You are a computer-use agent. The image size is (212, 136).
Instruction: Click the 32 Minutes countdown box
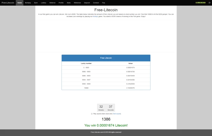click(101, 108)
